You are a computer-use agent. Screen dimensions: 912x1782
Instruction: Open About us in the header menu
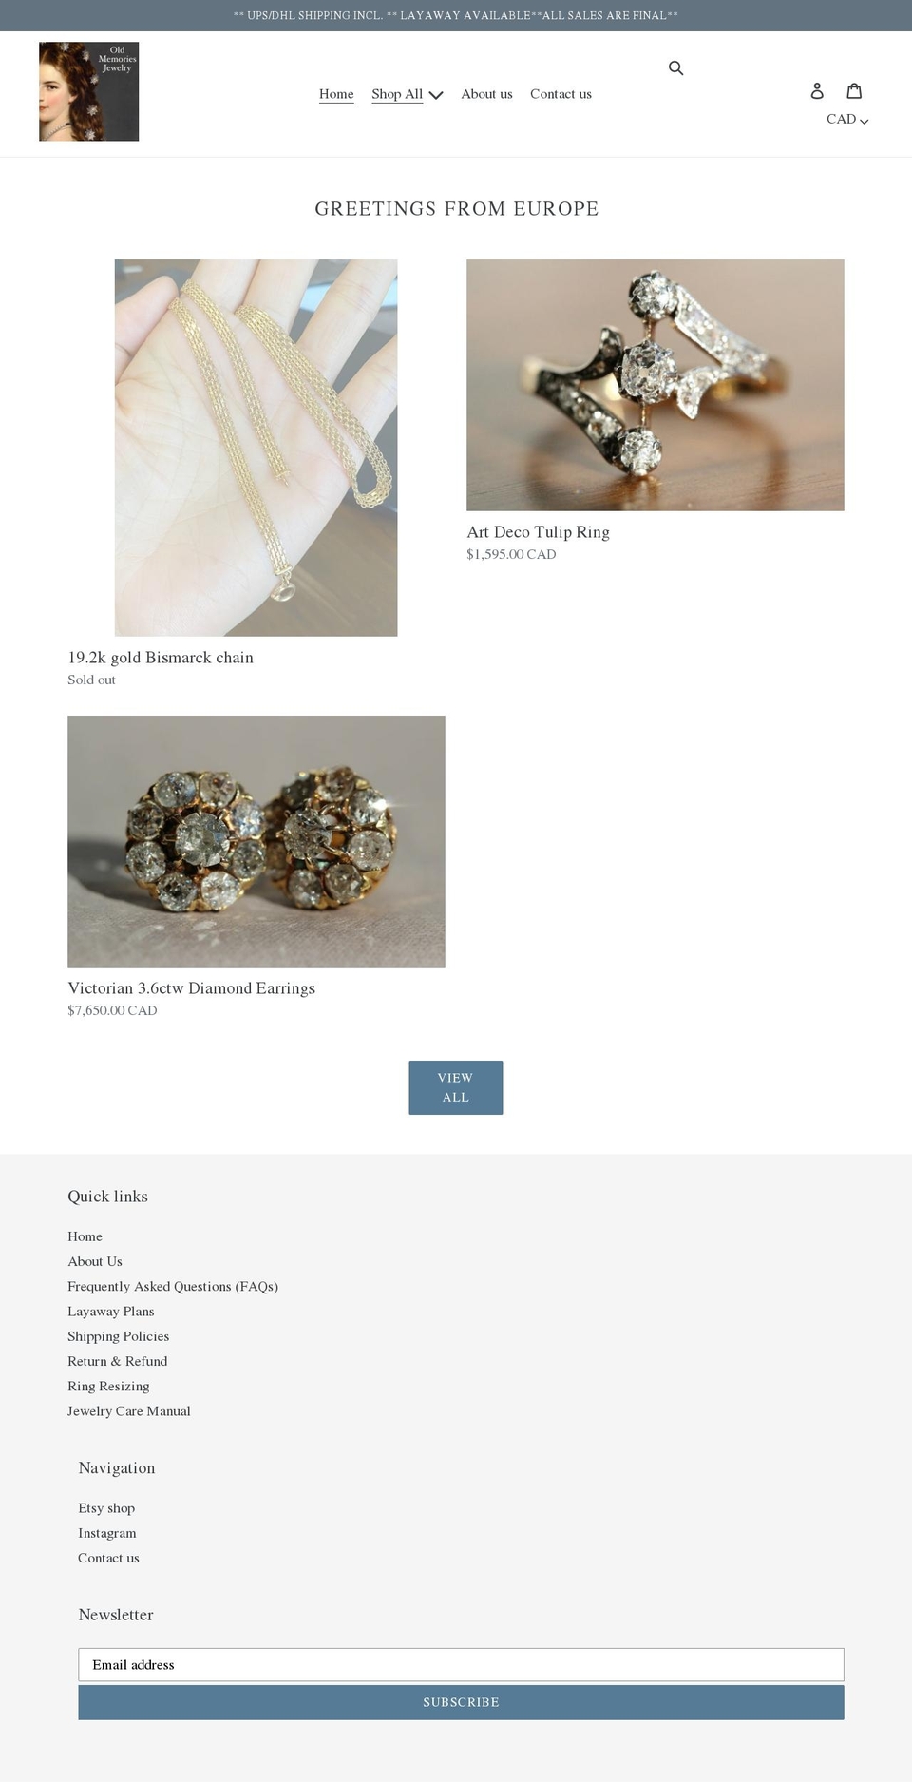click(x=486, y=94)
